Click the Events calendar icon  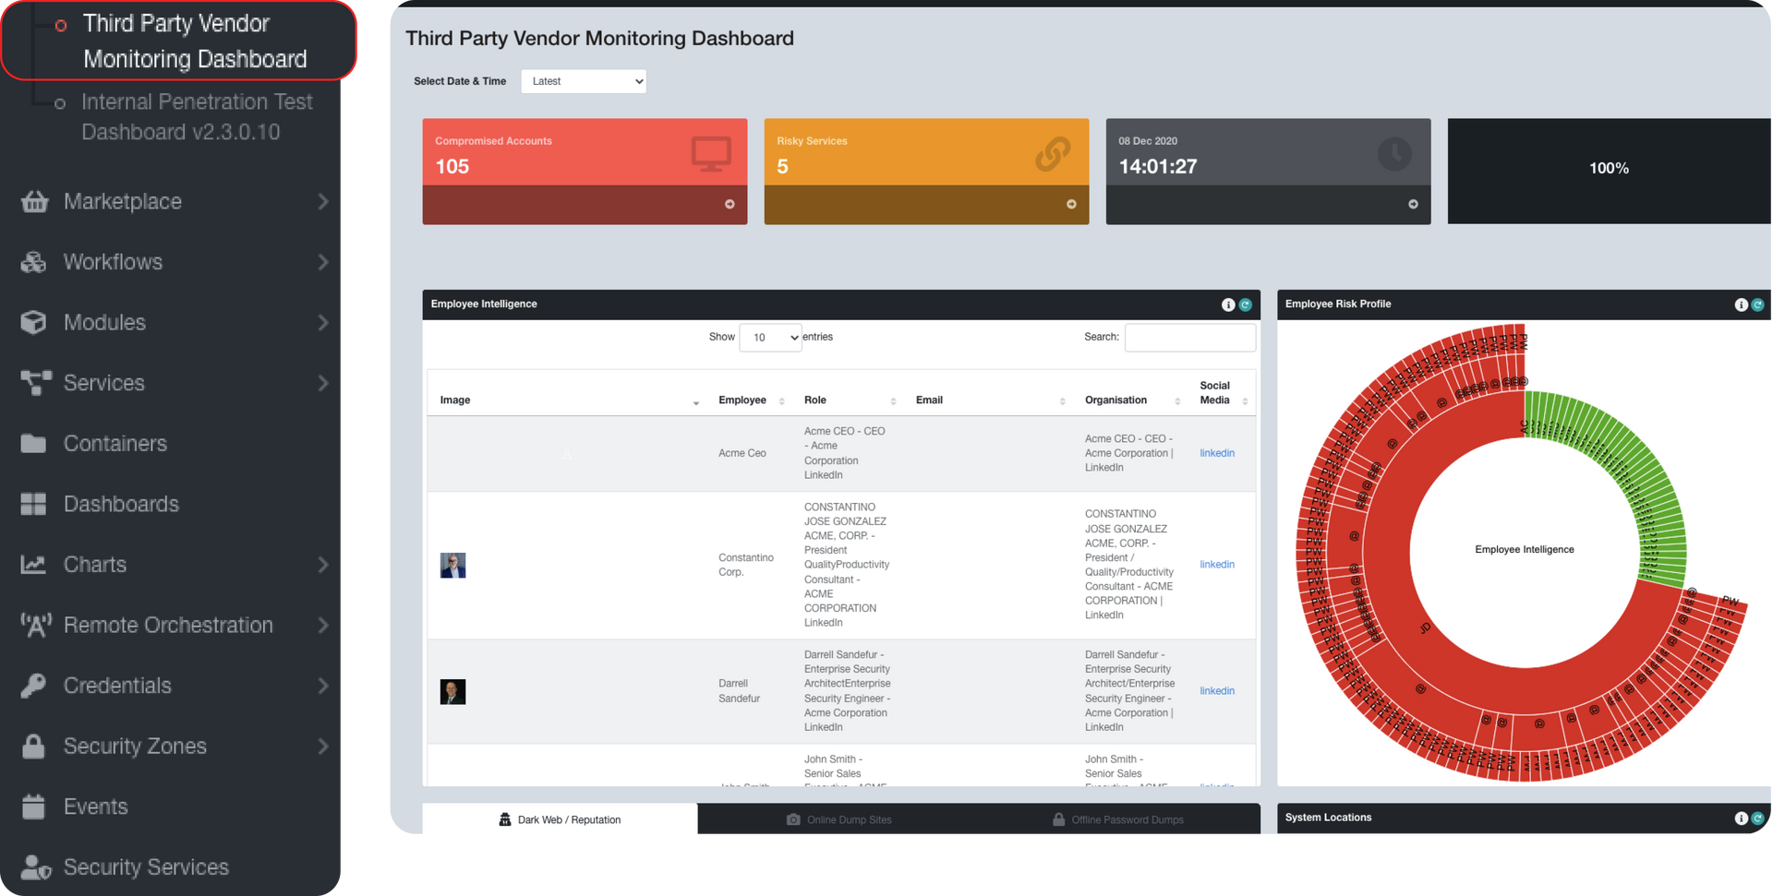[x=33, y=806]
